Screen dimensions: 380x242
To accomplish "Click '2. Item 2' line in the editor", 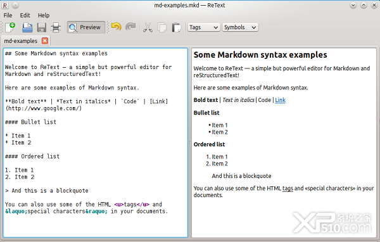I will click(x=20, y=177).
